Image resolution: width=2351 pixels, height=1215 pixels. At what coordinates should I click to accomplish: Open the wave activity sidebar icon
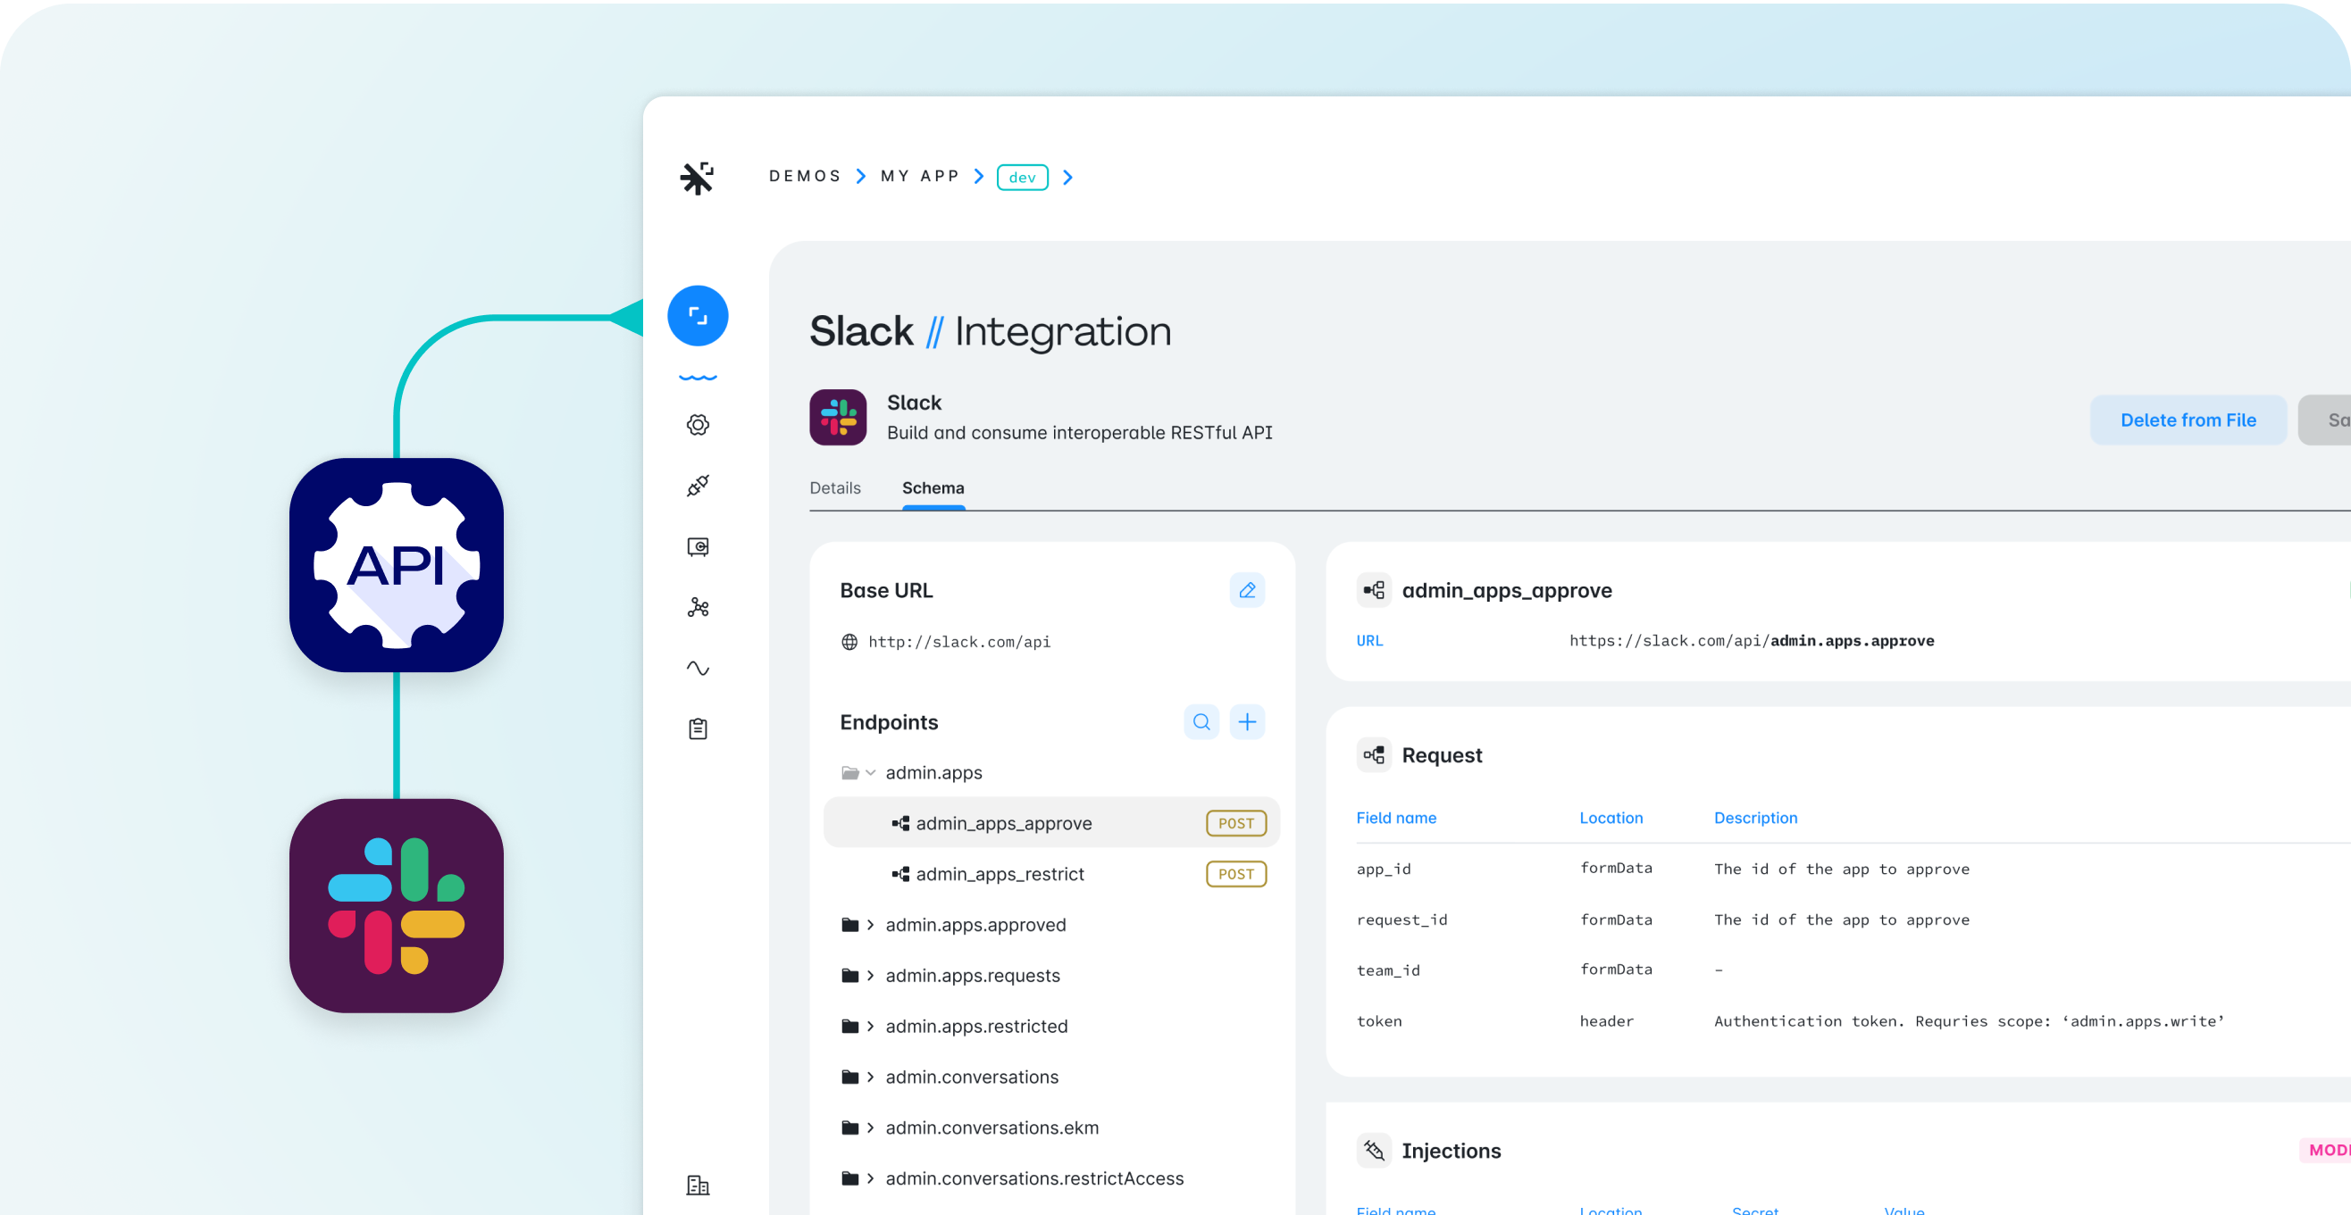(x=698, y=669)
